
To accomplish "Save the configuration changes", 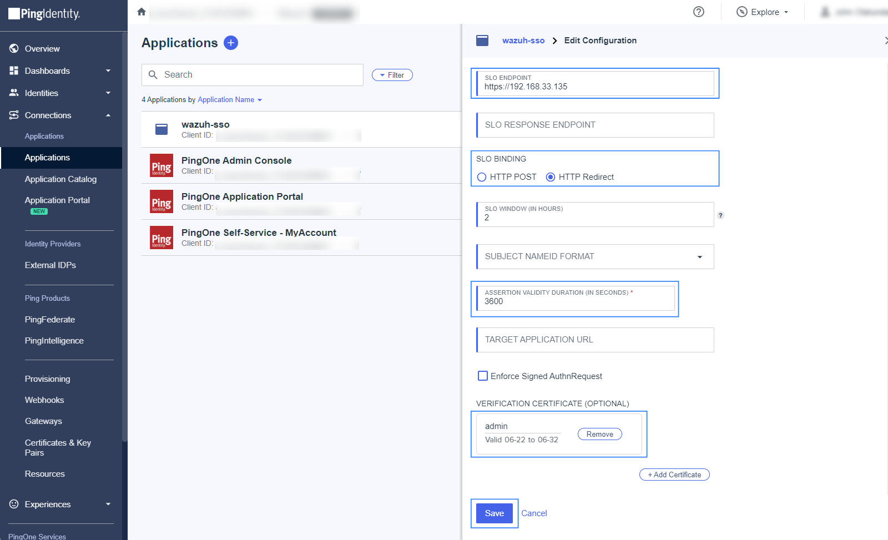I will [x=494, y=513].
